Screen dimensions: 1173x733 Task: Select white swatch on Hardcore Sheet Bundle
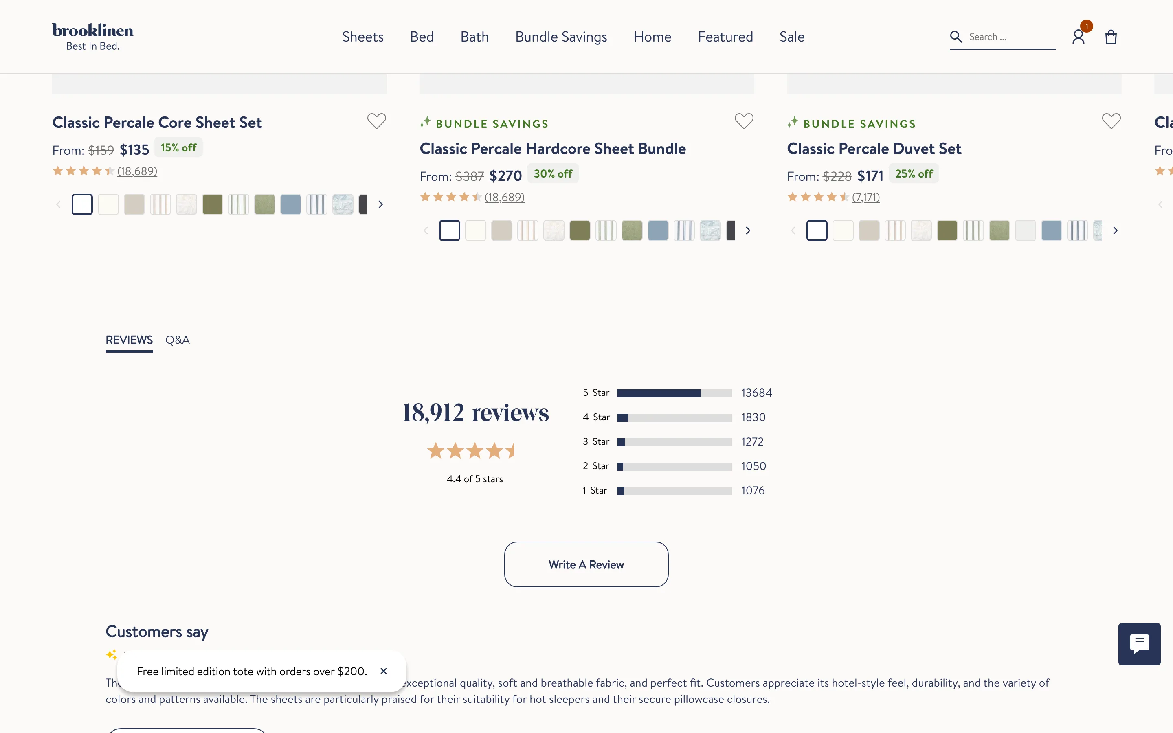click(x=449, y=231)
